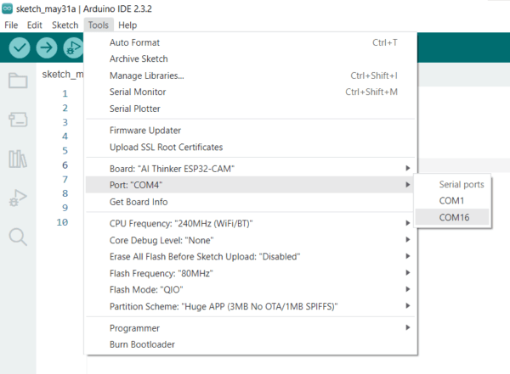The height and width of the screenshot is (374, 510).
Task: Choose COM16 from Serial ports list
Action: click(x=452, y=217)
